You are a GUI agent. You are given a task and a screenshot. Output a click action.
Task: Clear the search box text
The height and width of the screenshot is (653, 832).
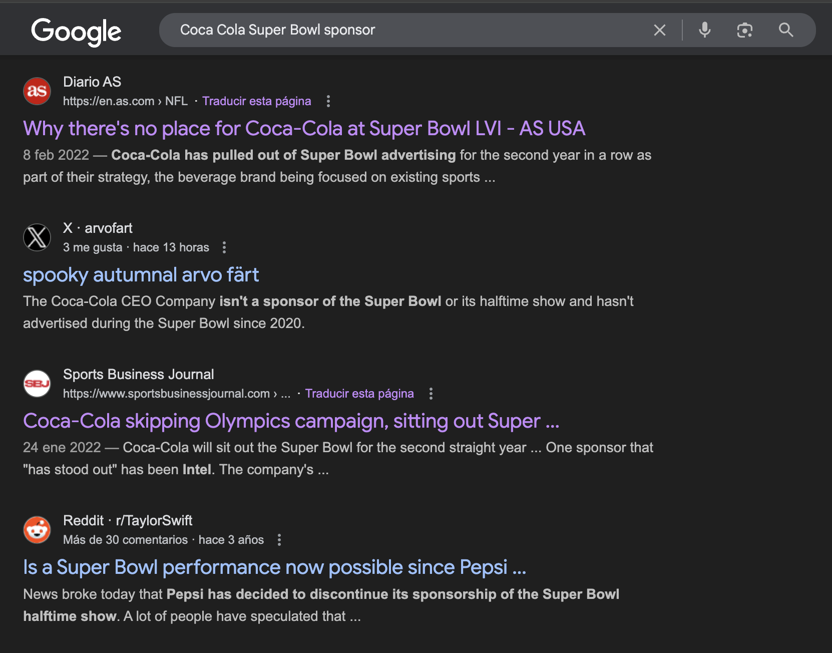660,30
